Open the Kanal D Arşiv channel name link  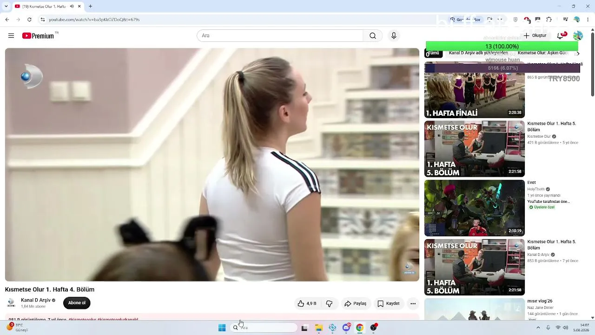click(36, 300)
